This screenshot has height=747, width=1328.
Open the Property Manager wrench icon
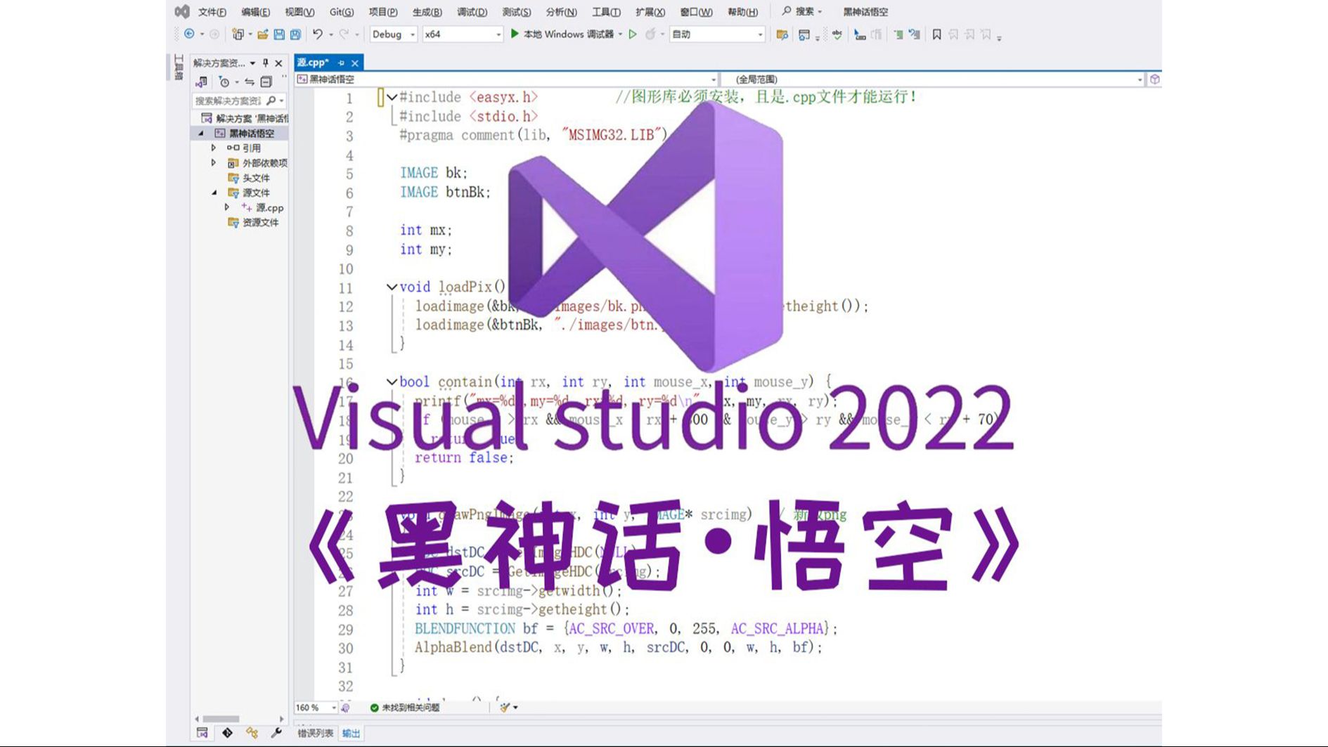pyautogui.click(x=276, y=733)
